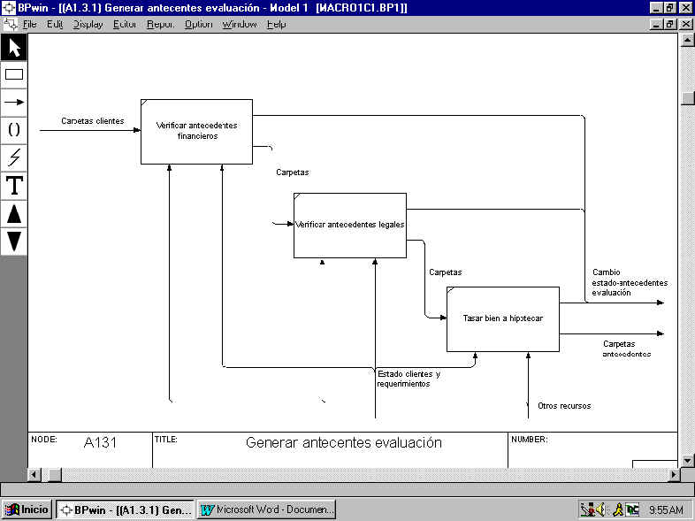Click the horizontal scrollbar thumb
This screenshot has width=695, height=521.
[55, 474]
